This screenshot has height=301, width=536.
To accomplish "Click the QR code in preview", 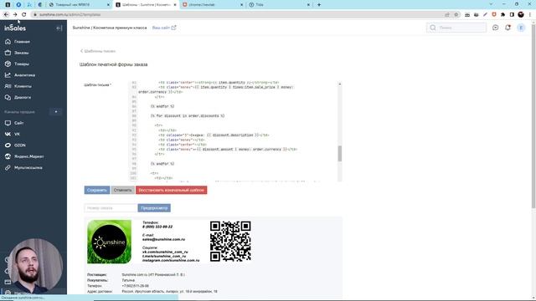I will pyautogui.click(x=230, y=242).
